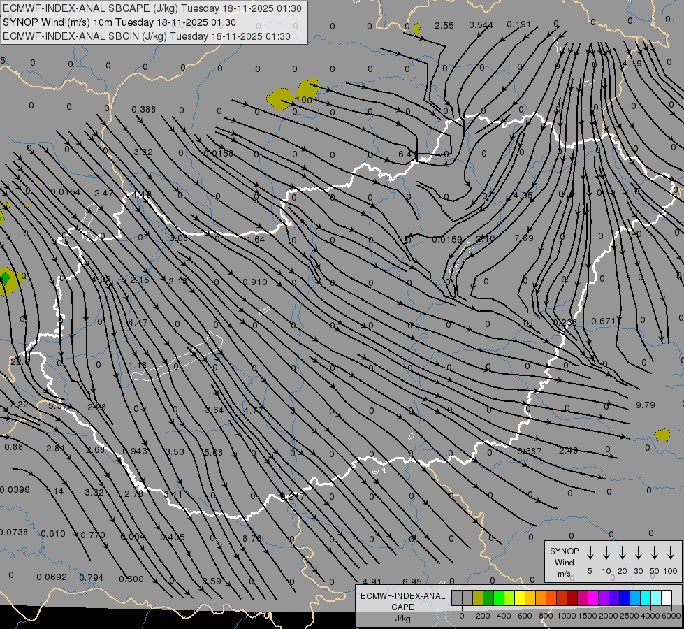Click the map value 0.794
Image resolution: width=684 pixels, height=629 pixels.
pos(91,577)
